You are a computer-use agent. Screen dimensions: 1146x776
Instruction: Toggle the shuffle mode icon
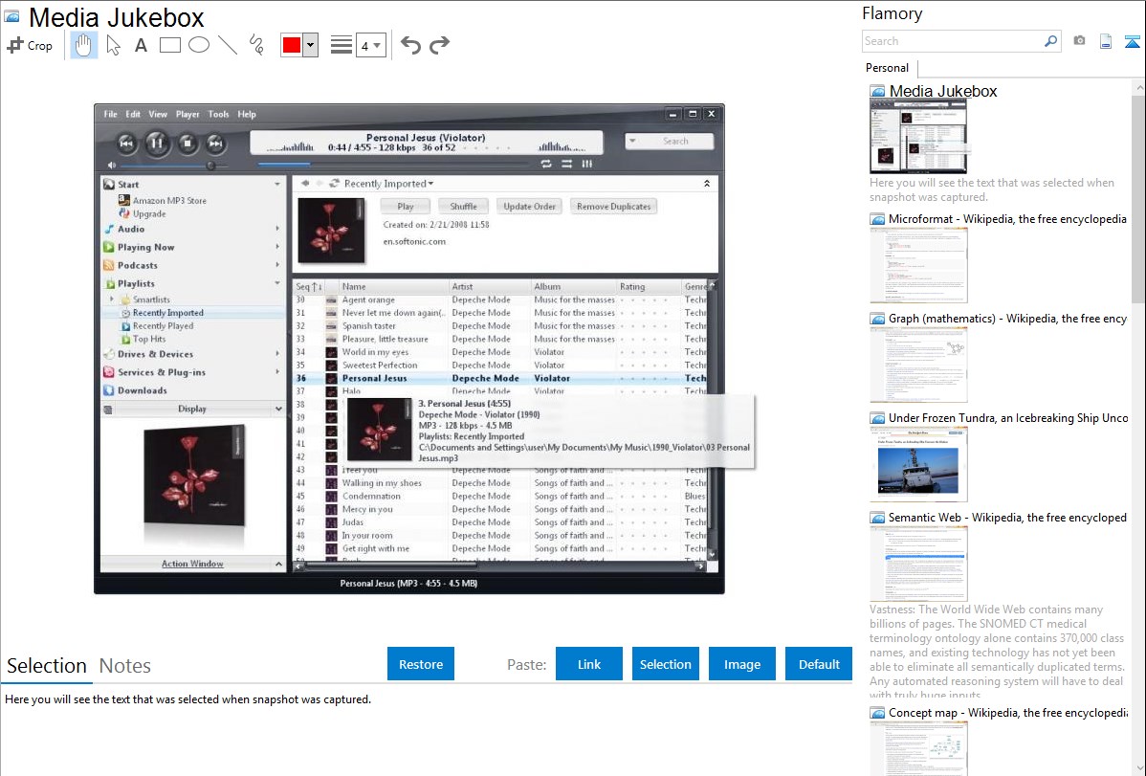coord(566,164)
